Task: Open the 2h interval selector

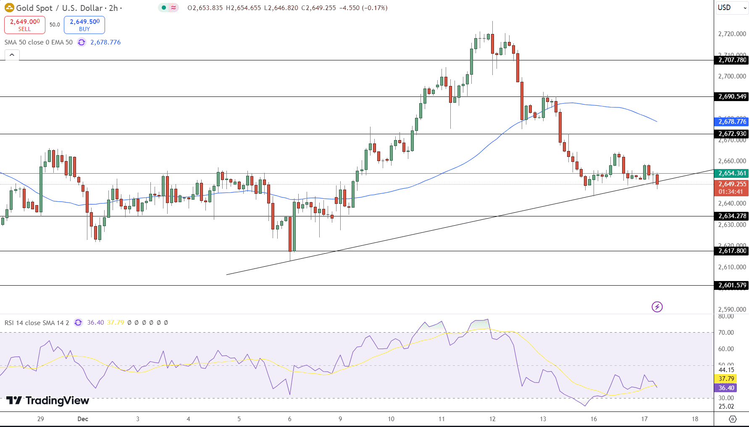Action: coord(113,8)
